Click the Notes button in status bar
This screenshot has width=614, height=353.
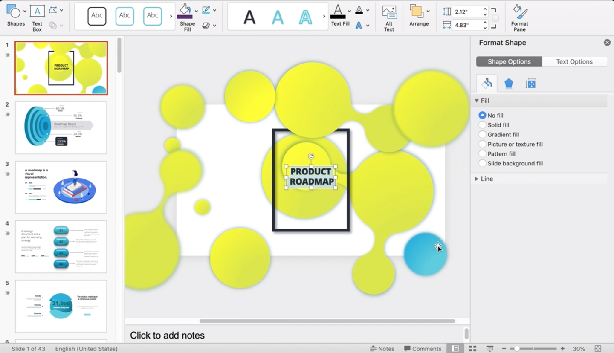tap(382, 348)
